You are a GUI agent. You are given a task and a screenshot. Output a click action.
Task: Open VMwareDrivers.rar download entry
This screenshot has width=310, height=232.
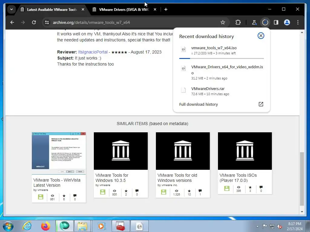coord(221,91)
